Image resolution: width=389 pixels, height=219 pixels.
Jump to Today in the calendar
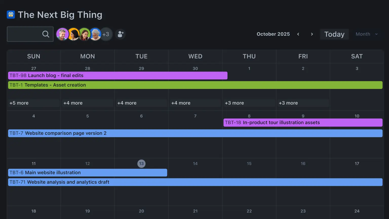[334, 34]
